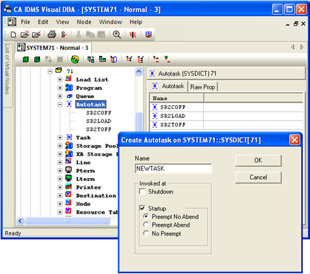The height and width of the screenshot is (274, 310).
Task: Click the Name input field containing NEWTASK
Action: [x=173, y=169]
